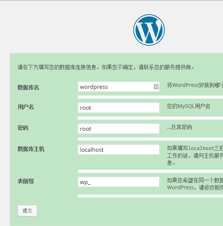Screen dimensions: 223x226
Task: Focus the 表前缀 field containing wp_
Action: pos(119,182)
